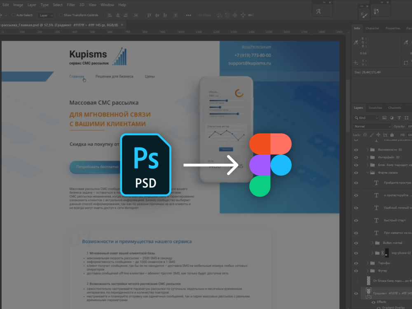
Task: Open the collapsed Glyphs panel icon
Action: 318,12
